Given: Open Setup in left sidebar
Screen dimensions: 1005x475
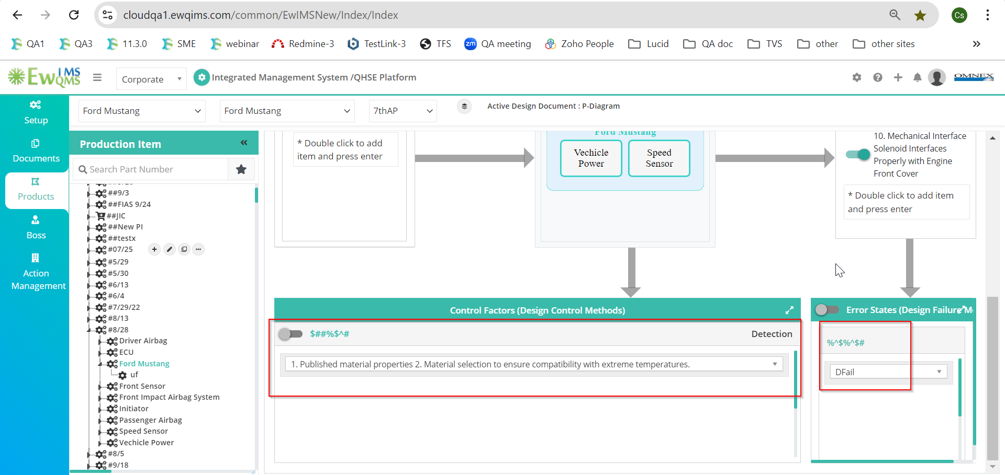Looking at the screenshot, I should pyautogui.click(x=36, y=112).
